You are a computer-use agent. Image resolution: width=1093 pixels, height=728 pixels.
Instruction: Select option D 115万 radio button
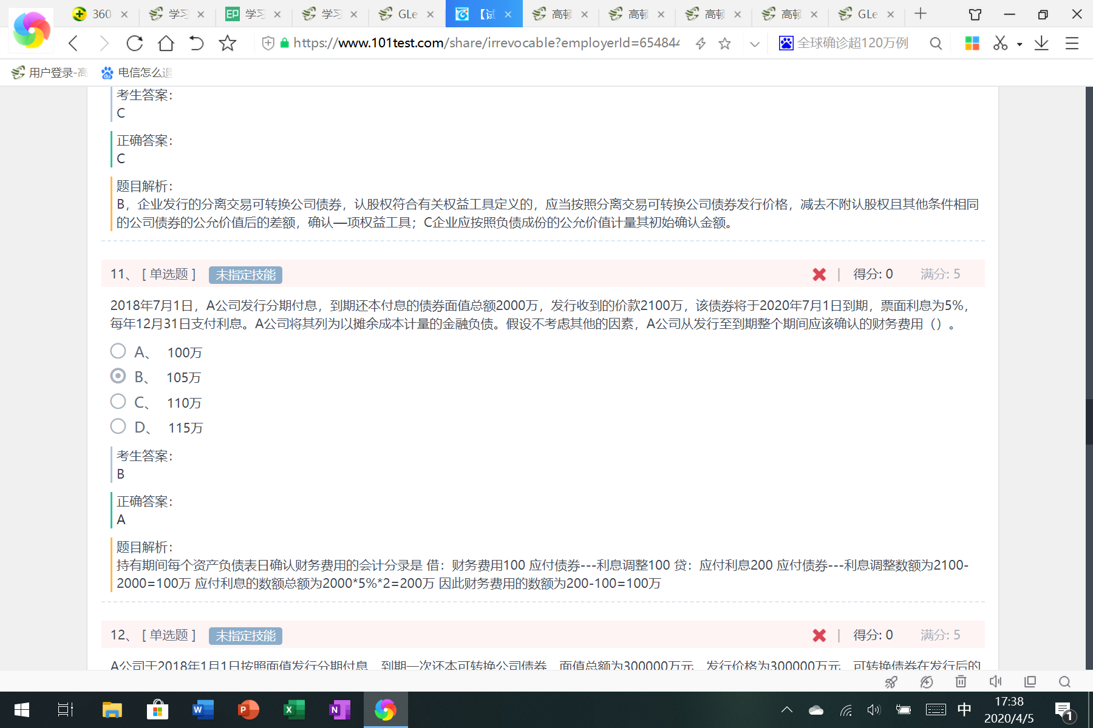point(118,426)
